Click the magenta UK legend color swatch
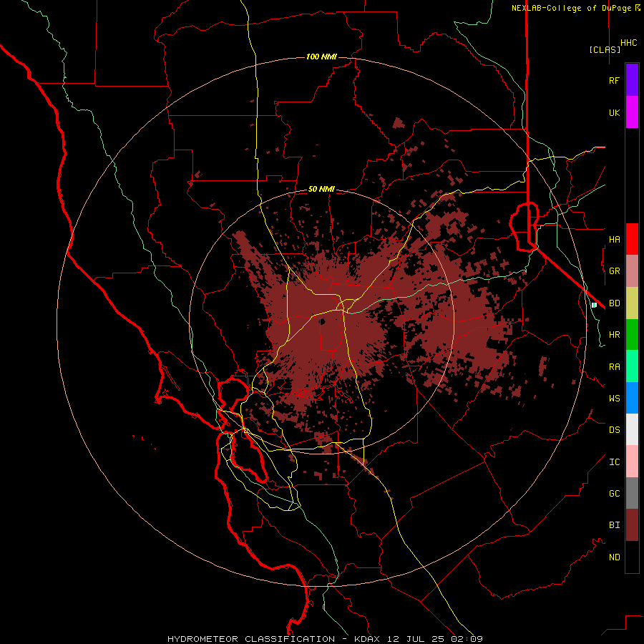644x644 pixels. click(x=632, y=112)
